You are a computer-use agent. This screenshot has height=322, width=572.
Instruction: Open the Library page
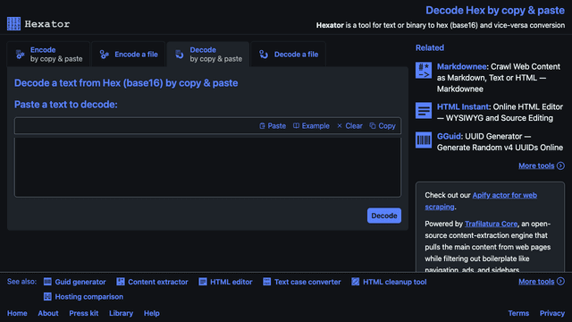point(122,313)
